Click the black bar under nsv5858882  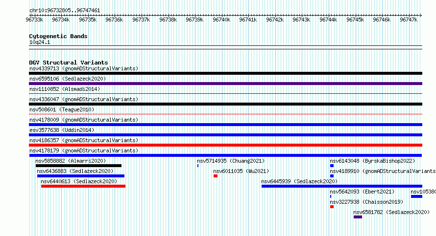point(79,166)
